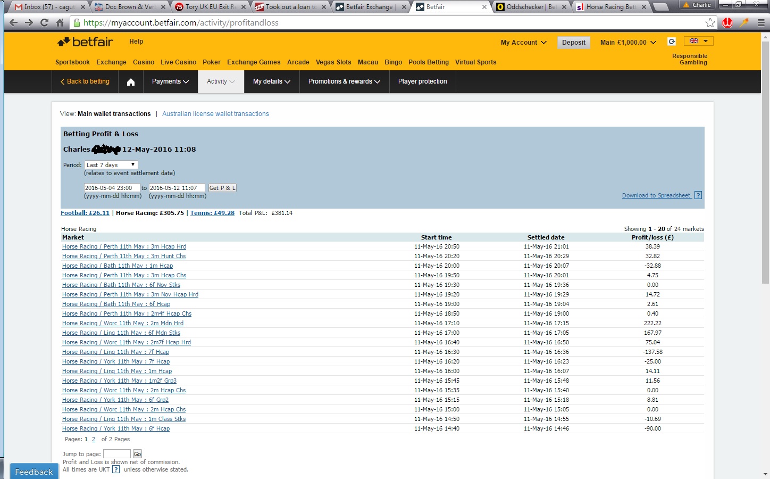Click the start date field 2016-05-04 23:00

112,188
